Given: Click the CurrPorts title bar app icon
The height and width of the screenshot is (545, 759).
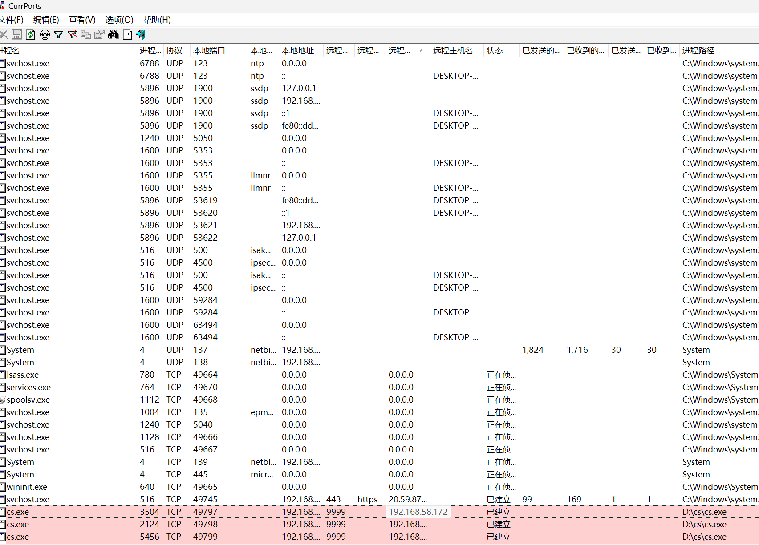Looking at the screenshot, I should click(x=2, y=6).
